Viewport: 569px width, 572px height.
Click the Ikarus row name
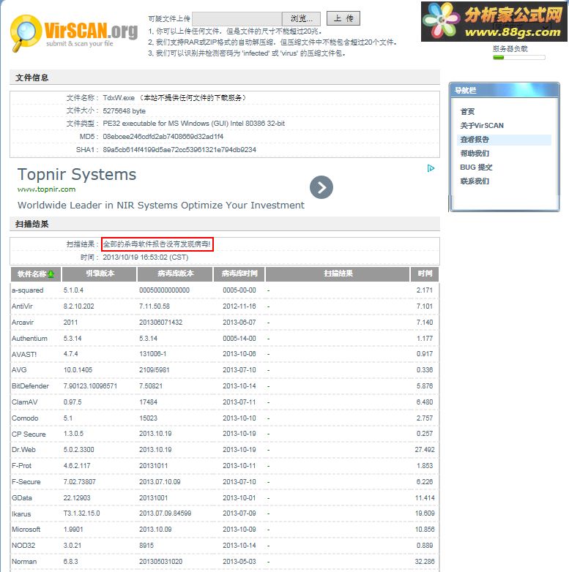pyautogui.click(x=21, y=514)
